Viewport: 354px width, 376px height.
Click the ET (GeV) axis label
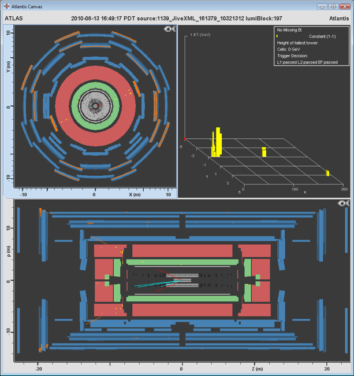point(202,35)
